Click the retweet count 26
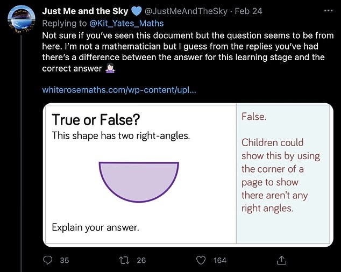This screenshot has width=341, height=272. [x=141, y=260]
